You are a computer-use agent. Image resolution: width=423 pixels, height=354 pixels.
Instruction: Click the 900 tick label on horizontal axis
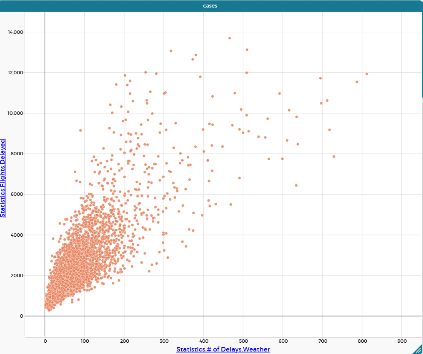(402, 340)
